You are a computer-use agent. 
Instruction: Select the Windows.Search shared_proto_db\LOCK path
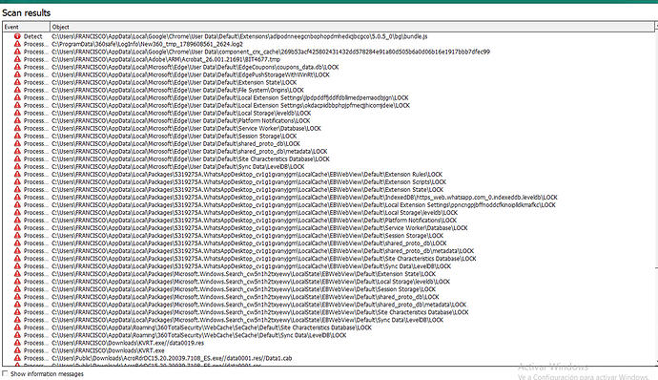[x=245, y=297]
